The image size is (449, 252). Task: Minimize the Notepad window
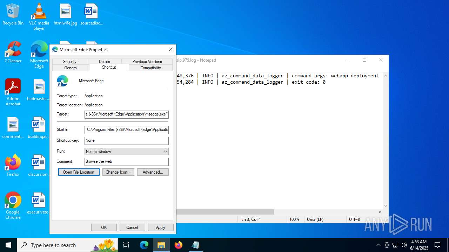tap(349, 60)
